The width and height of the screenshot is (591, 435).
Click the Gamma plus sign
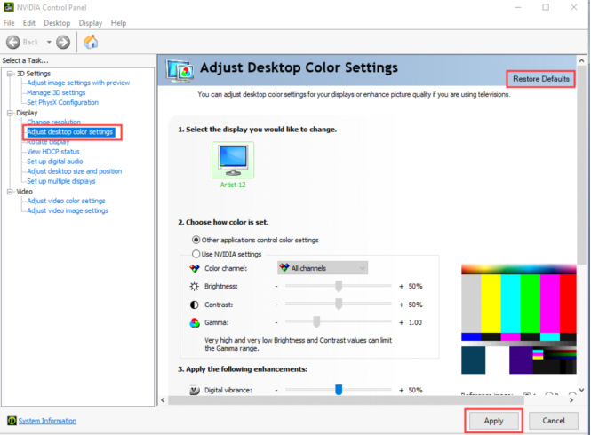[x=401, y=322]
